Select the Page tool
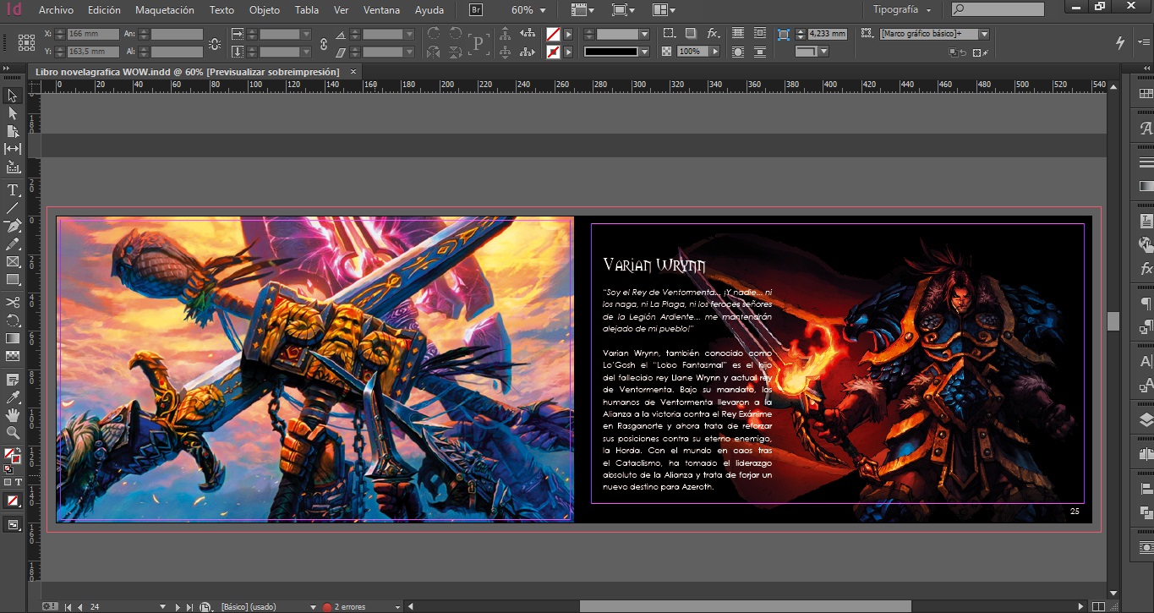Viewport: 1154px width, 613px height. click(x=13, y=131)
